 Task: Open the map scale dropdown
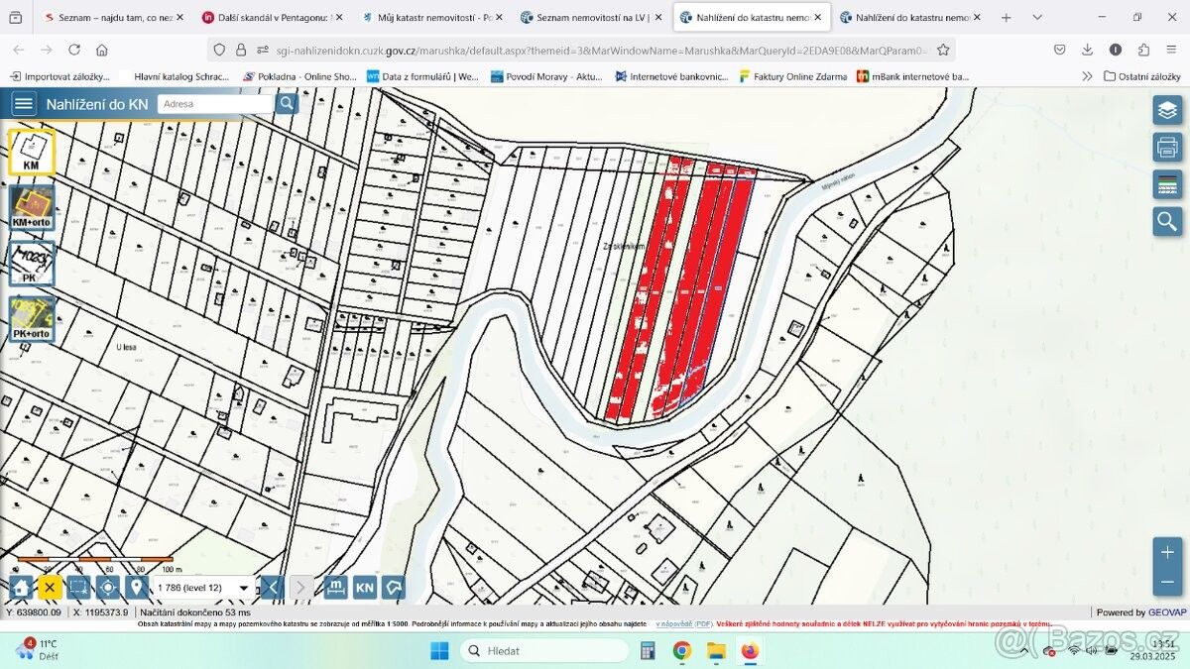[244, 588]
